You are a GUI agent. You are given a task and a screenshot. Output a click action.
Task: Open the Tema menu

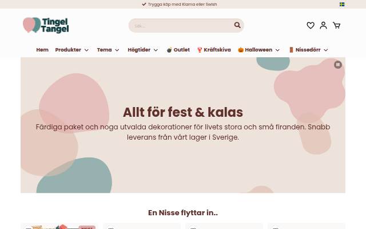click(x=104, y=50)
